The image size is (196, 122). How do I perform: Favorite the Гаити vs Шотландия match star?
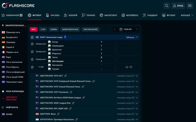pyautogui.click(x=32, y=59)
